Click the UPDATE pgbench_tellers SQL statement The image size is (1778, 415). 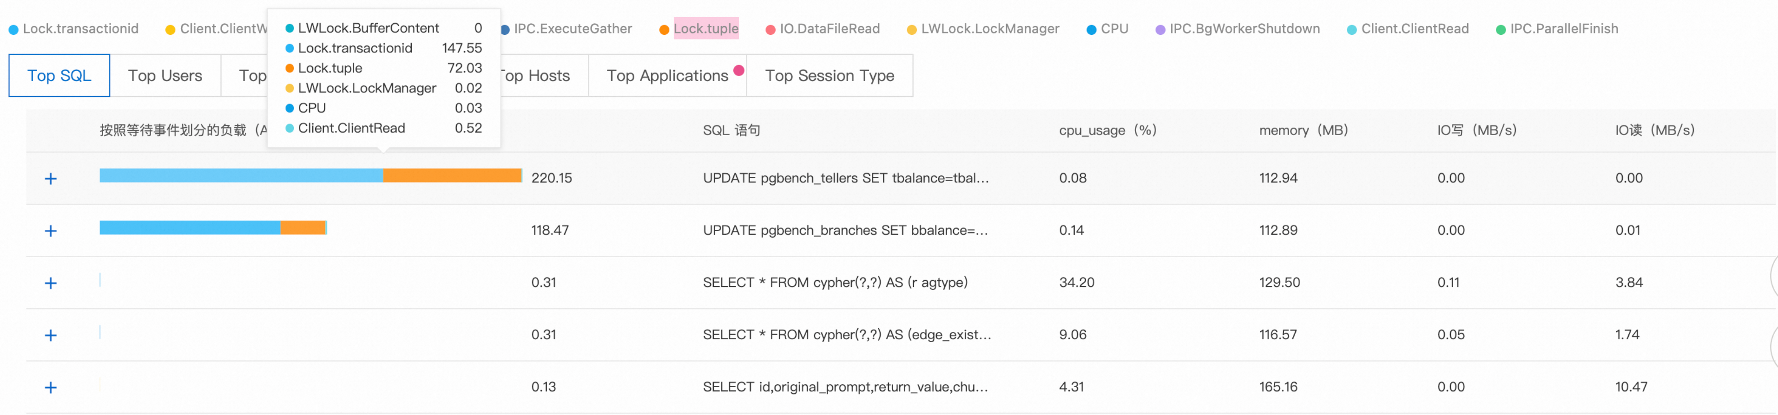click(x=845, y=178)
